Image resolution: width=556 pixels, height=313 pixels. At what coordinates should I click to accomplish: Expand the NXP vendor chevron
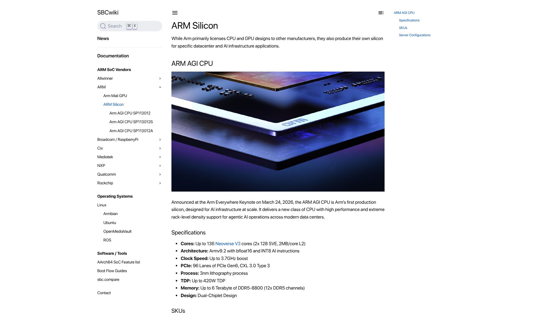pos(160,166)
